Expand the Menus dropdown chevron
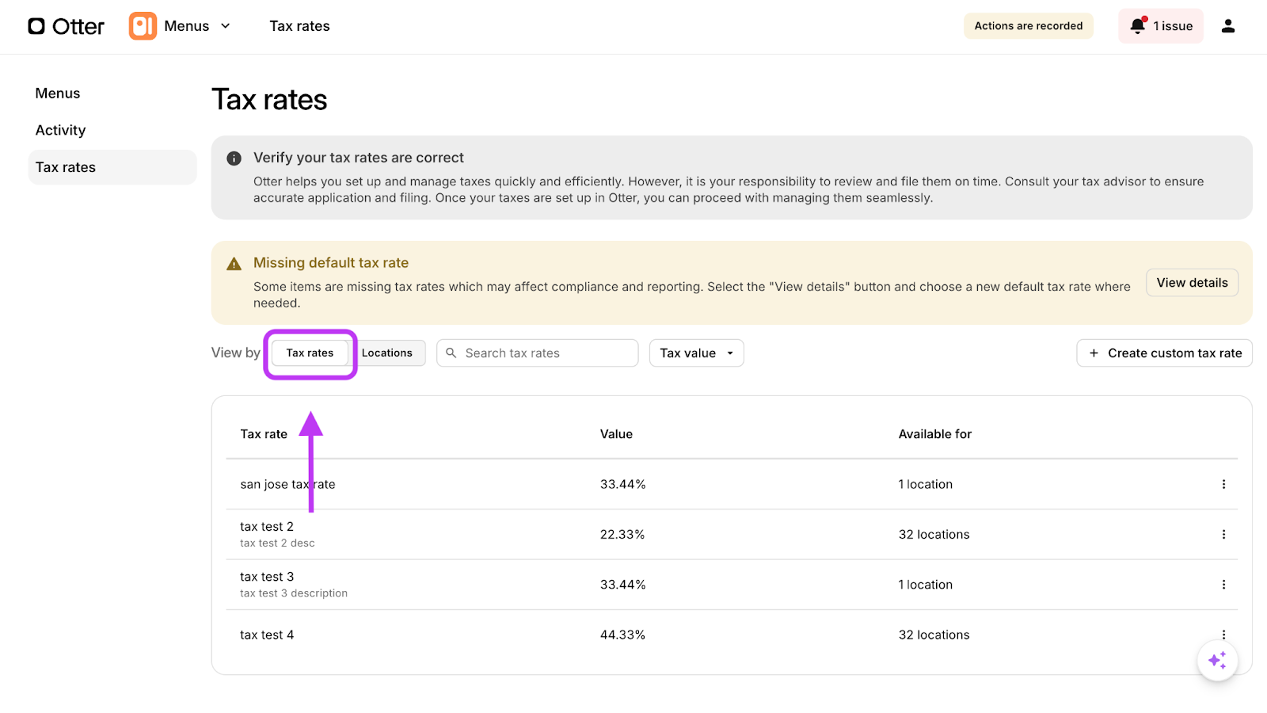 coord(226,26)
